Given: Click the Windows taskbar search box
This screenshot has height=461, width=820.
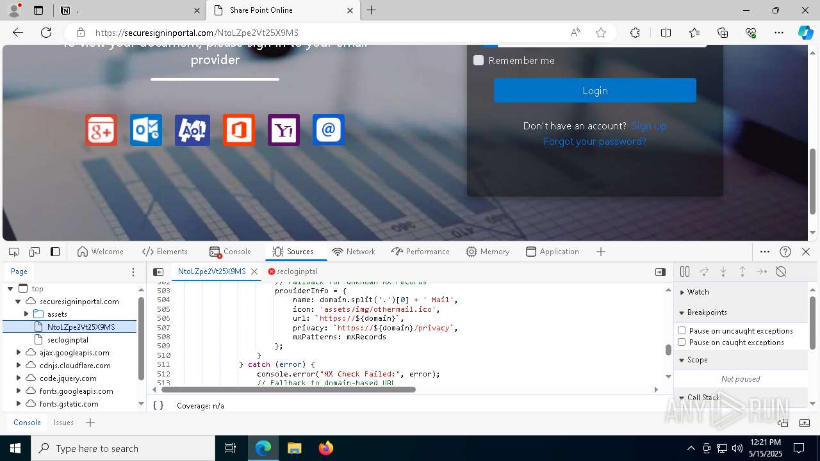Looking at the screenshot, I should coord(123,448).
